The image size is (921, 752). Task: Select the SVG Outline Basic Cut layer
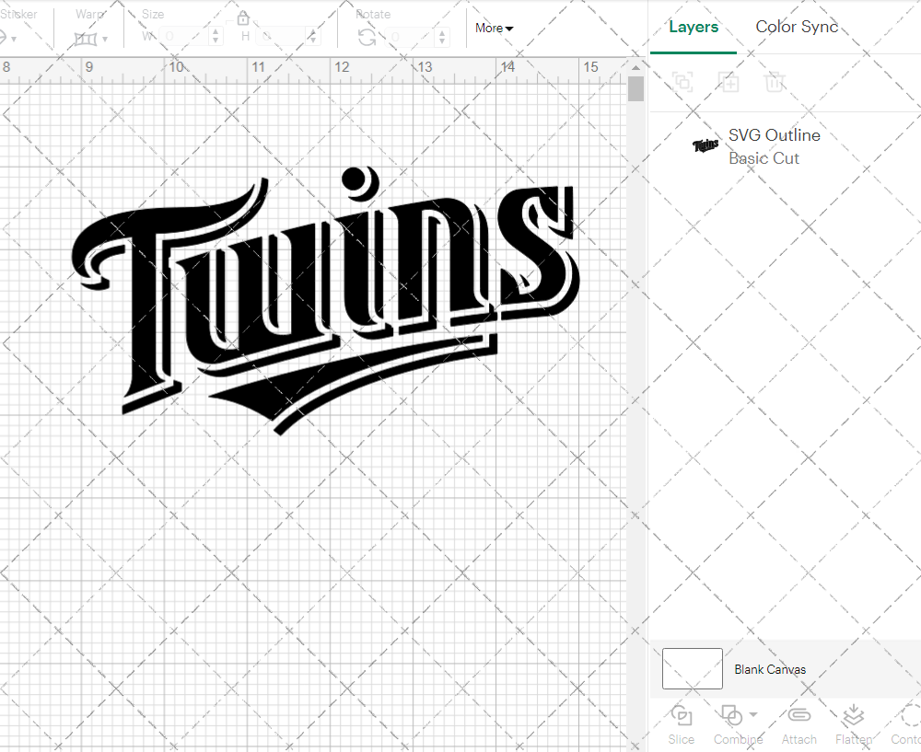pyautogui.click(x=774, y=146)
